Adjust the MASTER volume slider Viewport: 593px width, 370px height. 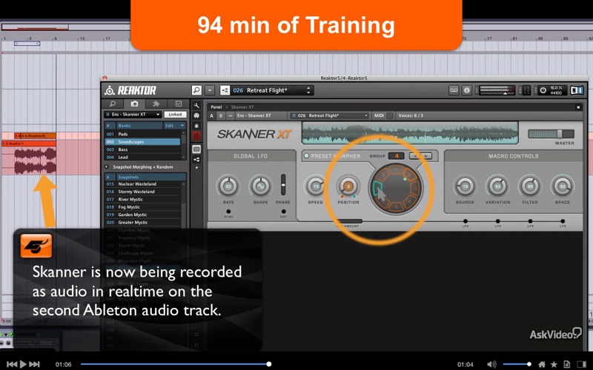pyautogui.click(x=551, y=134)
